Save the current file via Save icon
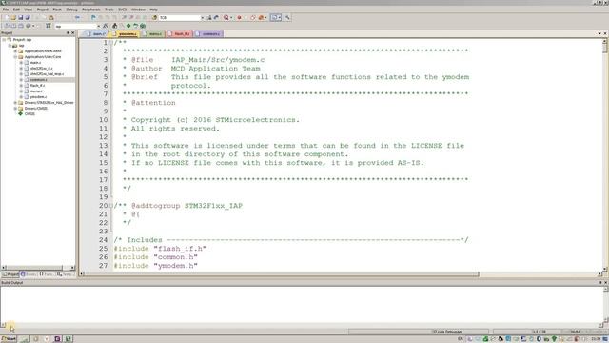Screen dimensions: 609x343 pyautogui.click(x=21, y=17)
